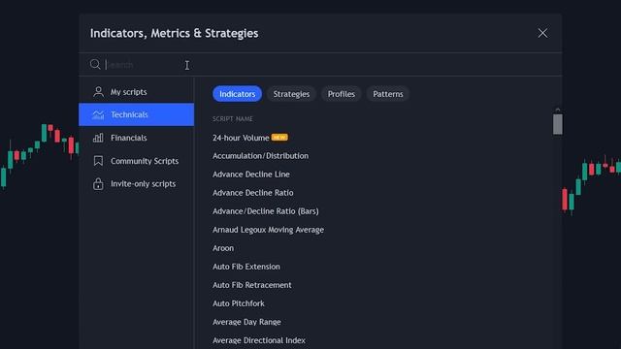Click the search magnifier icon
The height and width of the screenshot is (349, 621).
[x=95, y=64]
